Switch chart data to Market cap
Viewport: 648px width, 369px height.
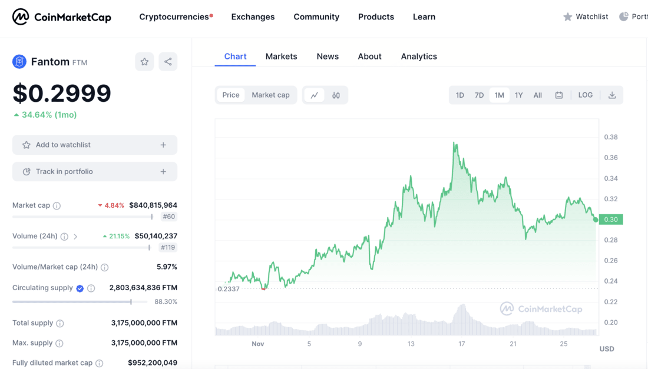[270, 95]
